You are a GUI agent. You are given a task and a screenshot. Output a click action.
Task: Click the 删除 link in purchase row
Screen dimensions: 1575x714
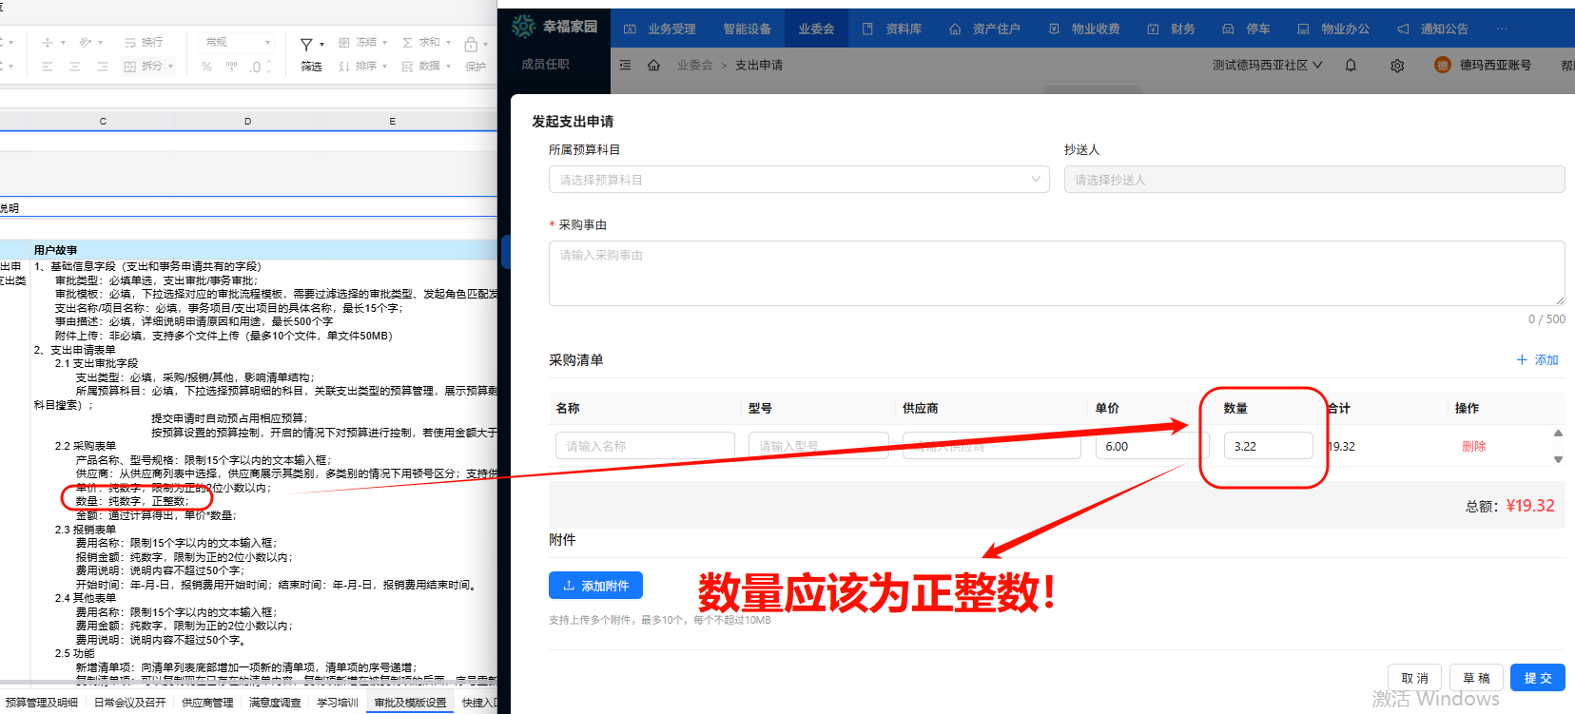tap(1473, 447)
